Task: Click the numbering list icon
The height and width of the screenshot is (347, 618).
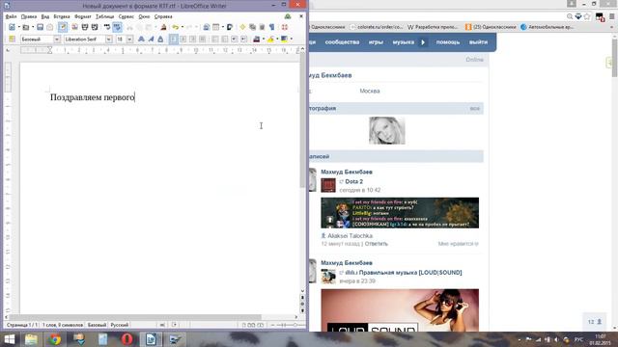Action: click(214, 39)
